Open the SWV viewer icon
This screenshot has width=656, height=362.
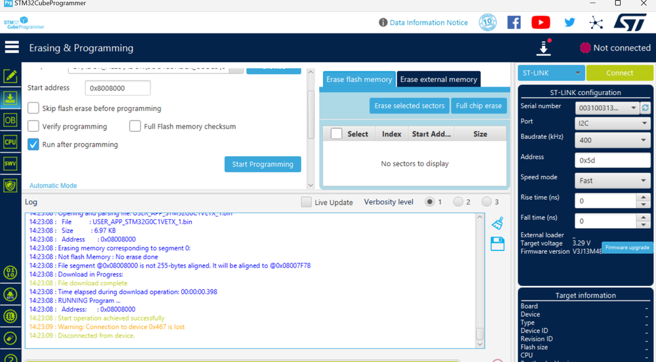coord(10,163)
